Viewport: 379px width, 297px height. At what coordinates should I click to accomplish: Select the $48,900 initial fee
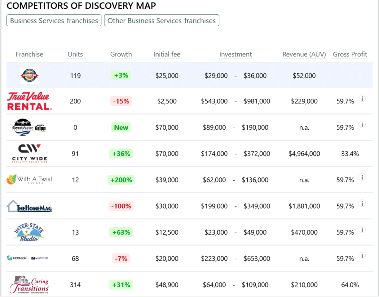[167, 285]
